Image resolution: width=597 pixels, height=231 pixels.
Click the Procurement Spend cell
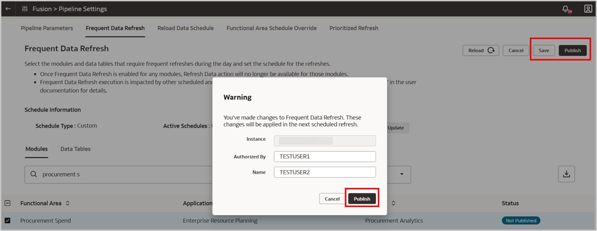tap(45, 221)
